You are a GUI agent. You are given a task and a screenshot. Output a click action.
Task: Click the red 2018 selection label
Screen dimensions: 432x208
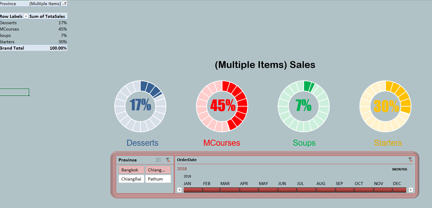[x=182, y=169]
